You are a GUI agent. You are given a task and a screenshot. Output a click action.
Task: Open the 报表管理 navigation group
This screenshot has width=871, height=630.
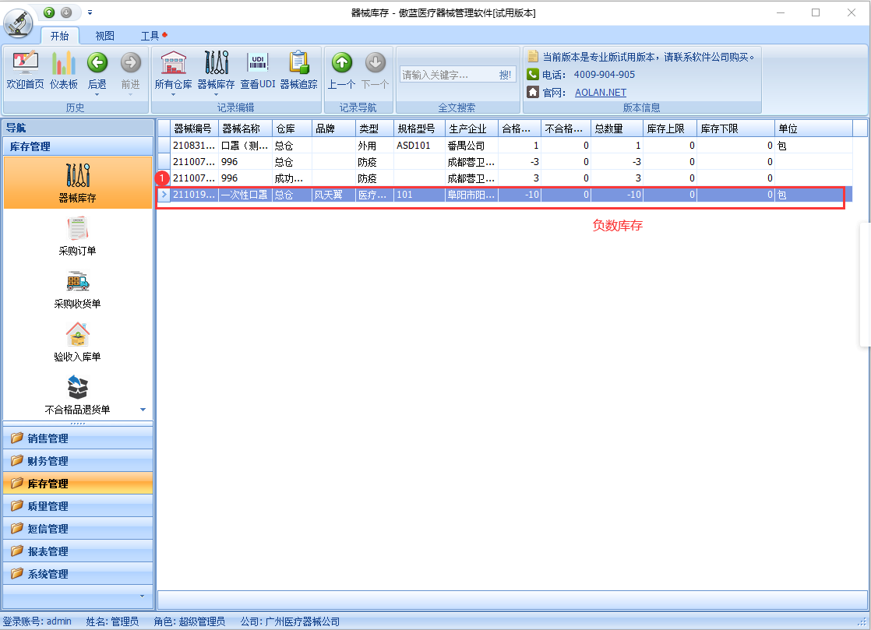click(x=78, y=551)
